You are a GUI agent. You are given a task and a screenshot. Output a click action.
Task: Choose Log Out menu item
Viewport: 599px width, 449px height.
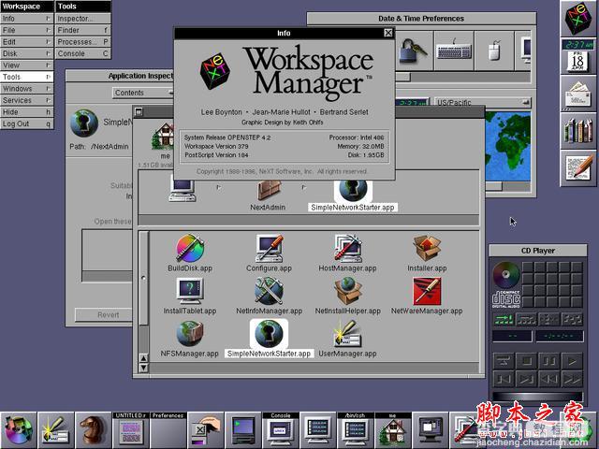click(x=27, y=123)
